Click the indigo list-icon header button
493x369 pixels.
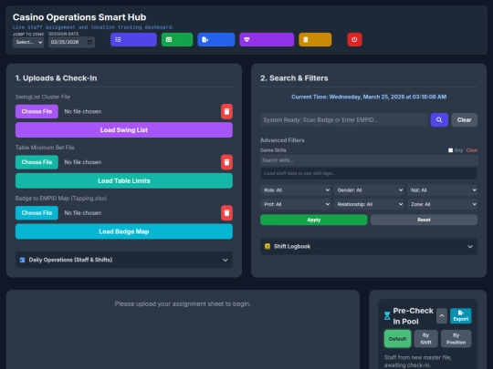(133, 39)
